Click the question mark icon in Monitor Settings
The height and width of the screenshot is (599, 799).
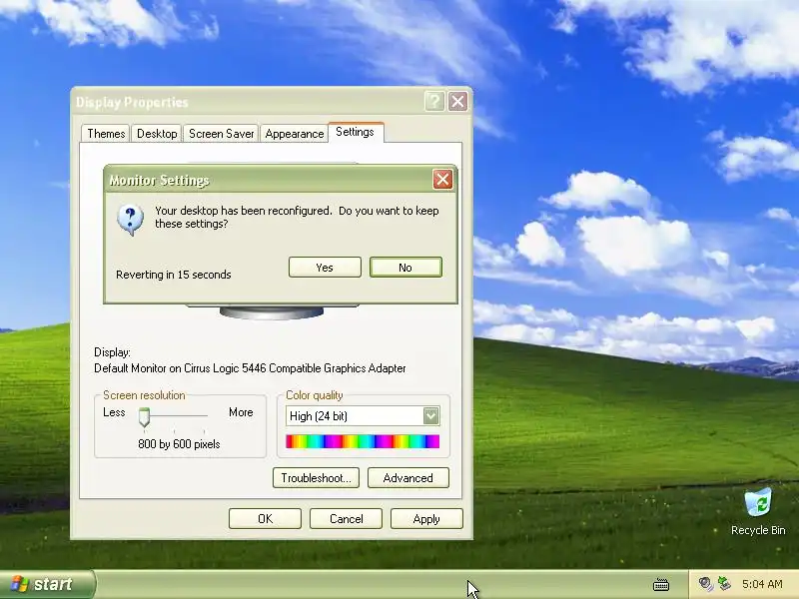tap(130, 220)
